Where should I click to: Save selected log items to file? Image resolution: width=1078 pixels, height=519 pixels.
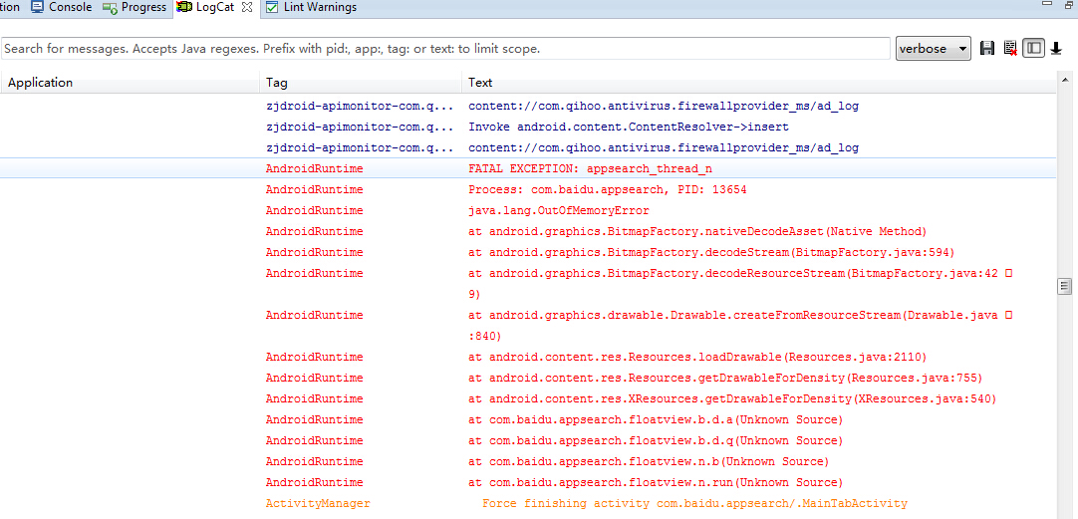tap(987, 48)
